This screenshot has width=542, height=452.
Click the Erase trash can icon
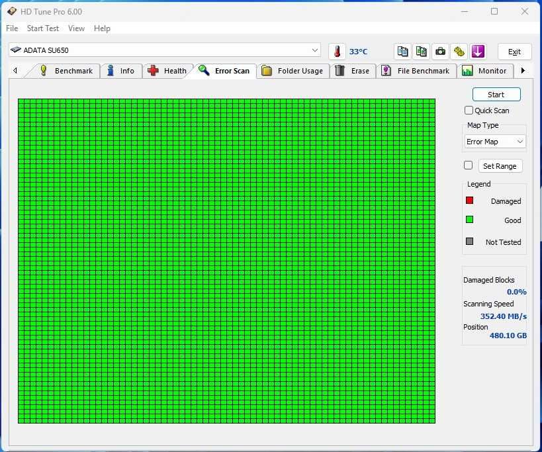click(x=339, y=71)
